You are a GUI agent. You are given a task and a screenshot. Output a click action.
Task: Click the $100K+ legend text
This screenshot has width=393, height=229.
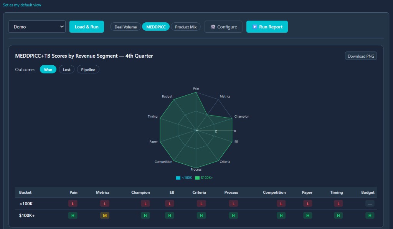click(x=206, y=178)
